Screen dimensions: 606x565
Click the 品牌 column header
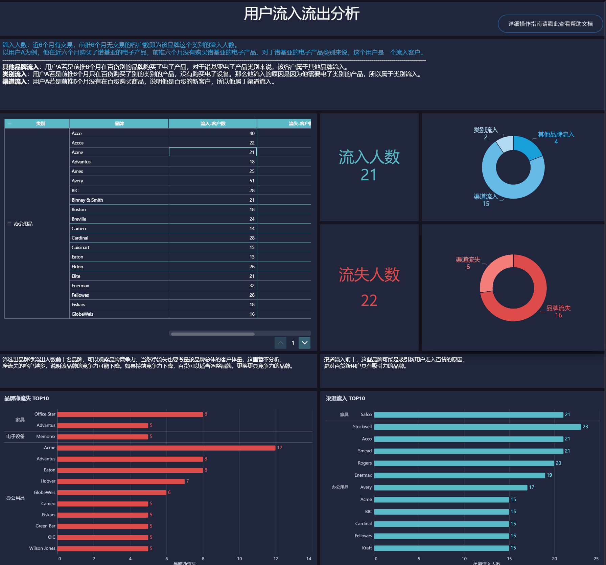pyautogui.click(x=119, y=123)
